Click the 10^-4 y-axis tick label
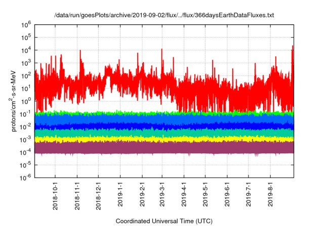 point(26,152)
